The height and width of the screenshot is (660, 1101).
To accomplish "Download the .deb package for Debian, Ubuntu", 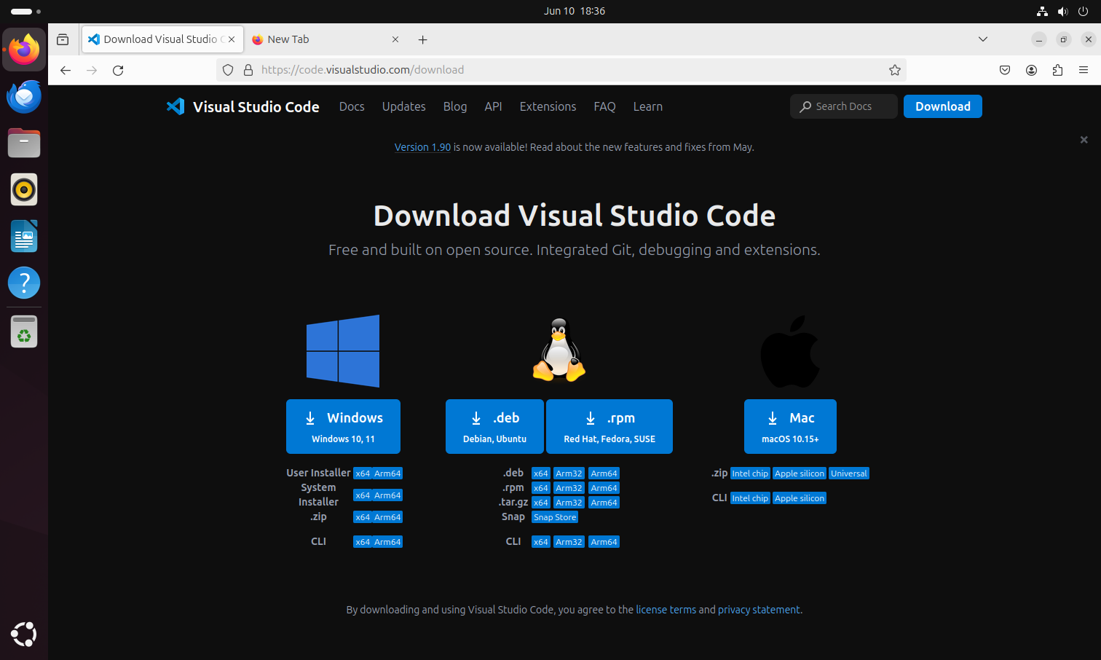I will click(x=494, y=426).
